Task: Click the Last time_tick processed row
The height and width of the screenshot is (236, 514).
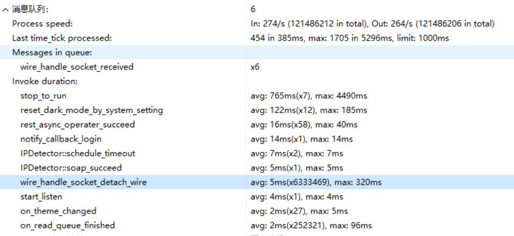Action: (x=62, y=38)
